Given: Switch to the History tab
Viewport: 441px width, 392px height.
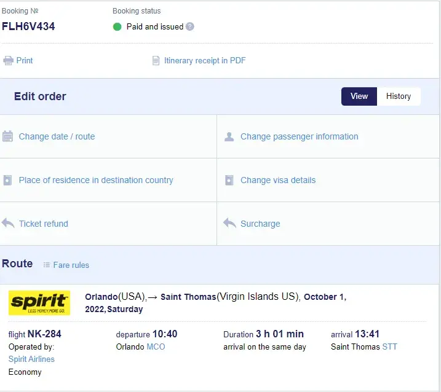Looking at the screenshot, I should click(399, 96).
